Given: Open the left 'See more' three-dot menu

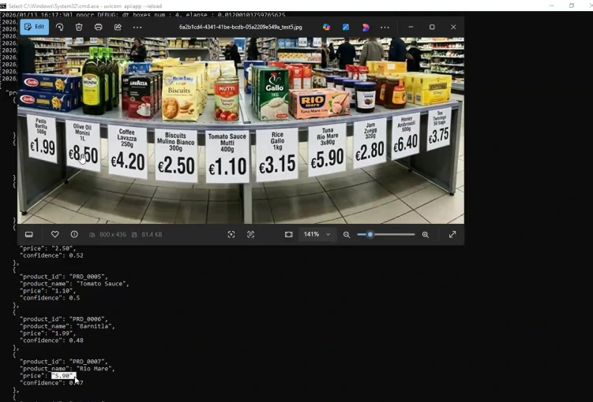Looking at the screenshot, I should click(x=137, y=27).
